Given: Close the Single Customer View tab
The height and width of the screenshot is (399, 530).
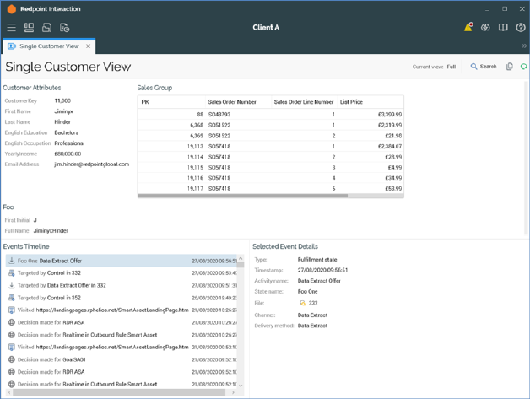Looking at the screenshot, I should point(89,46).
